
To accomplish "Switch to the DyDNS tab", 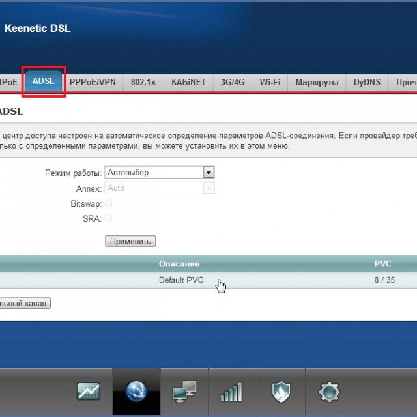I will coord(367,83).
